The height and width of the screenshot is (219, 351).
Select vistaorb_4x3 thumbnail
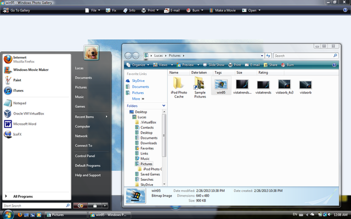click(284, 85)
